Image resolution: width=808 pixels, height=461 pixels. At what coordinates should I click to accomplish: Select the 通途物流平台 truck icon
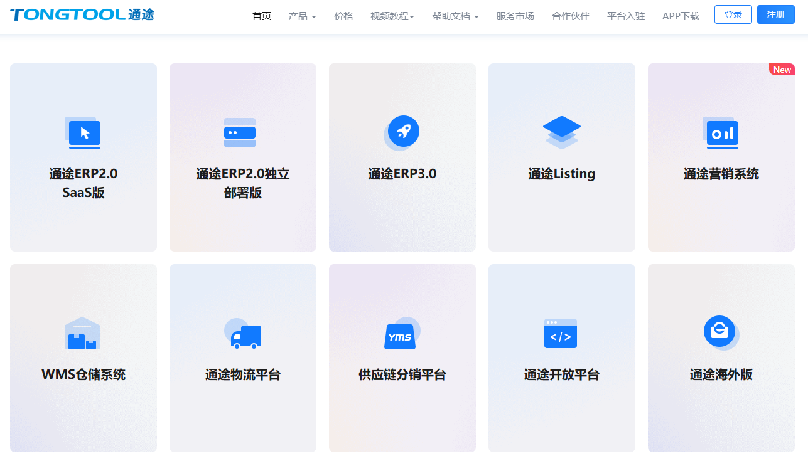click(x=242, y=333)
